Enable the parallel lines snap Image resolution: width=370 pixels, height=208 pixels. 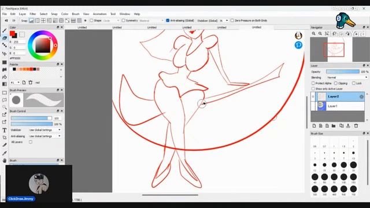37,21
